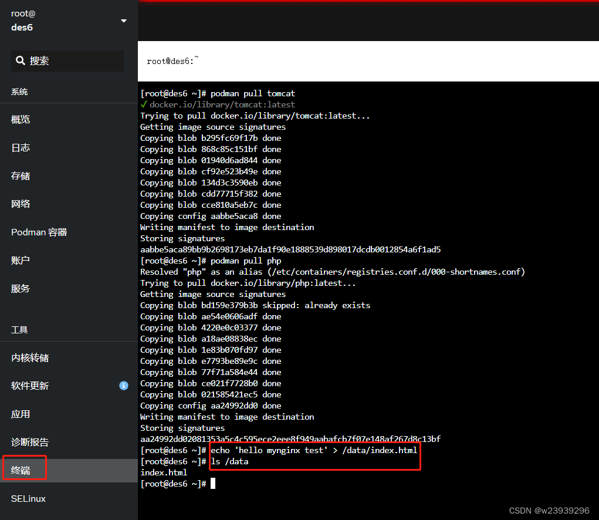This screenshot has height=520, width=599.
Task: Open the Podman 容器 page
Action: pos(39,232)
